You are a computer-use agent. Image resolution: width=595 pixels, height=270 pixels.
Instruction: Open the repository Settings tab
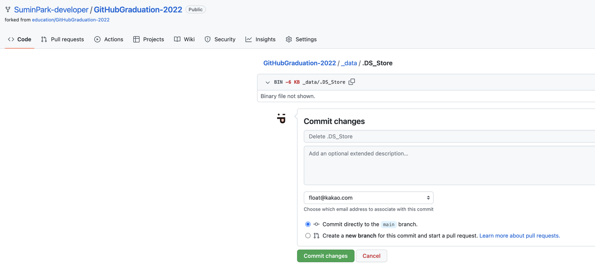[301, 39]
